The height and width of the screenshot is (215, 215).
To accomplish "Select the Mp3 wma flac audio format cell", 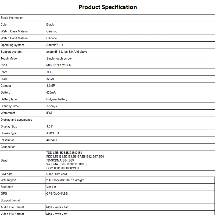I will [130, 207].
